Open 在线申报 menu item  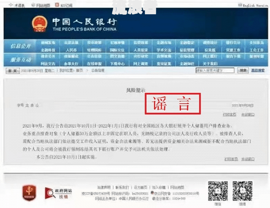tap(94, 64)
